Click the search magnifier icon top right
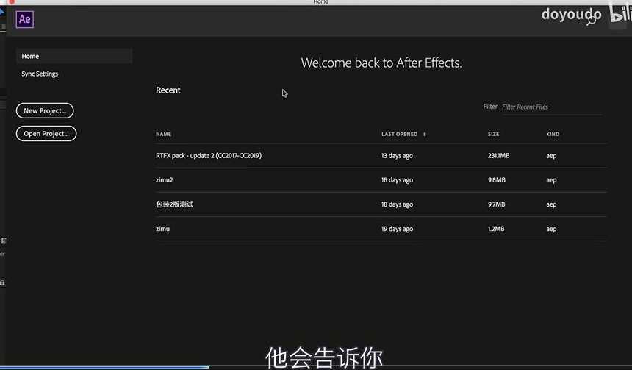The width and height of the screenshot is (632, 370). (x=592, y=20)
